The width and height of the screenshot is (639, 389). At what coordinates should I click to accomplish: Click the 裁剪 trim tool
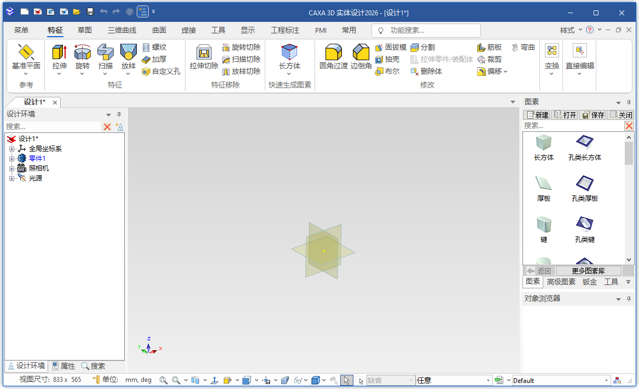490,60
